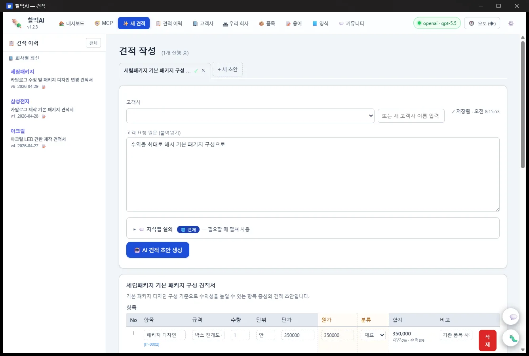Click the green check mark on draft tab
Viewport: 529px width, 356px height.
[196, 70]
